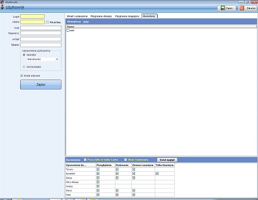The height and width of the screenshot is (200, 258).
Task: Select the Ceny zakupu row label
Action: (x=72, y=182)
